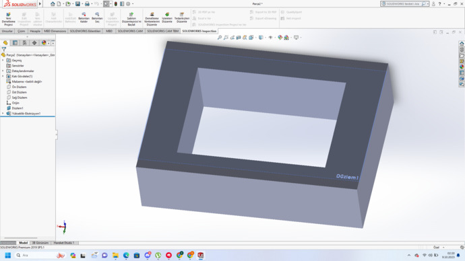Launch Şablon Düzenleyicisi'ni Başlat
The height and width of the screenshot is (261, 465).
click(131, 19)
